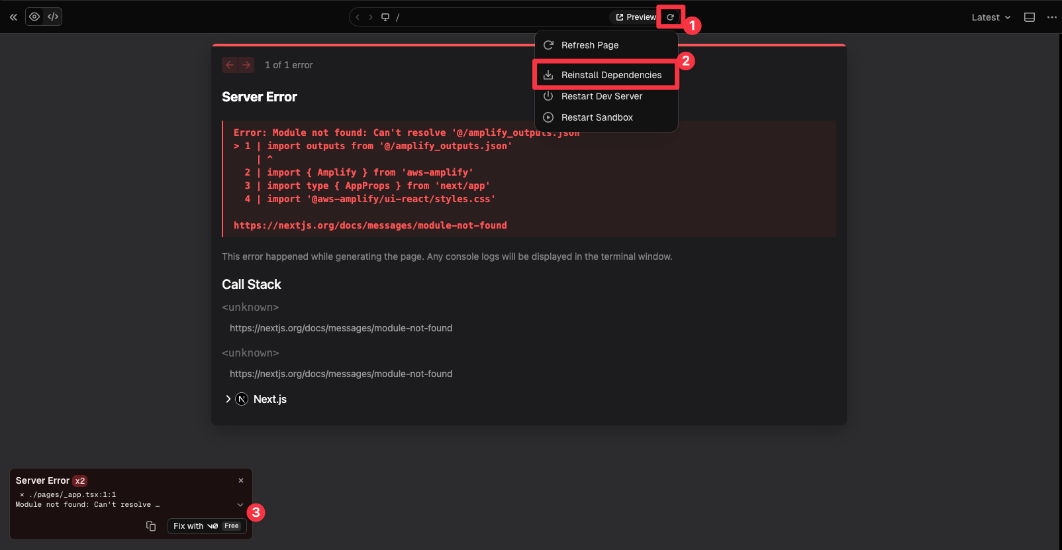Switch to preview mode eye toggle

coord(34,17)
